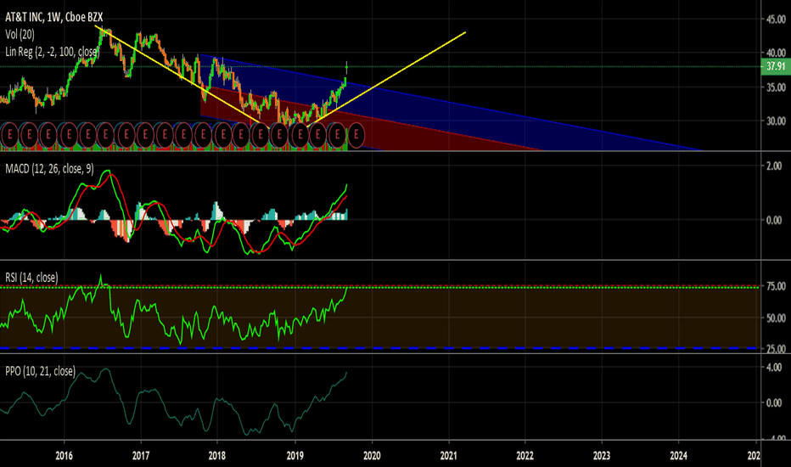791x467 pixels.
Task: Click the 2019 label on time axis
Action: (x=295, y=456)
